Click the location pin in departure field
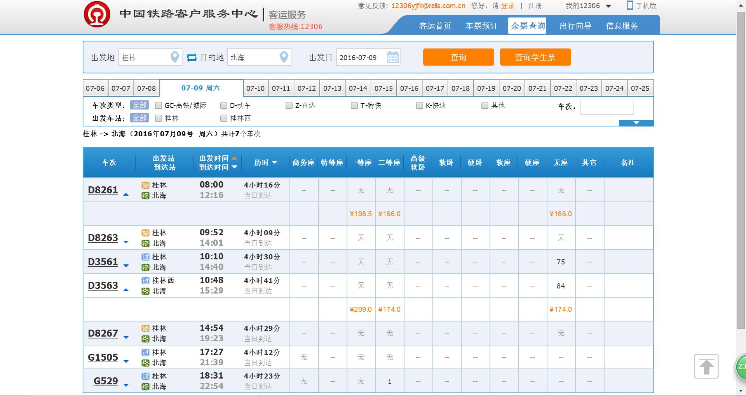This screenshot has width=746, height=396. 175,57
